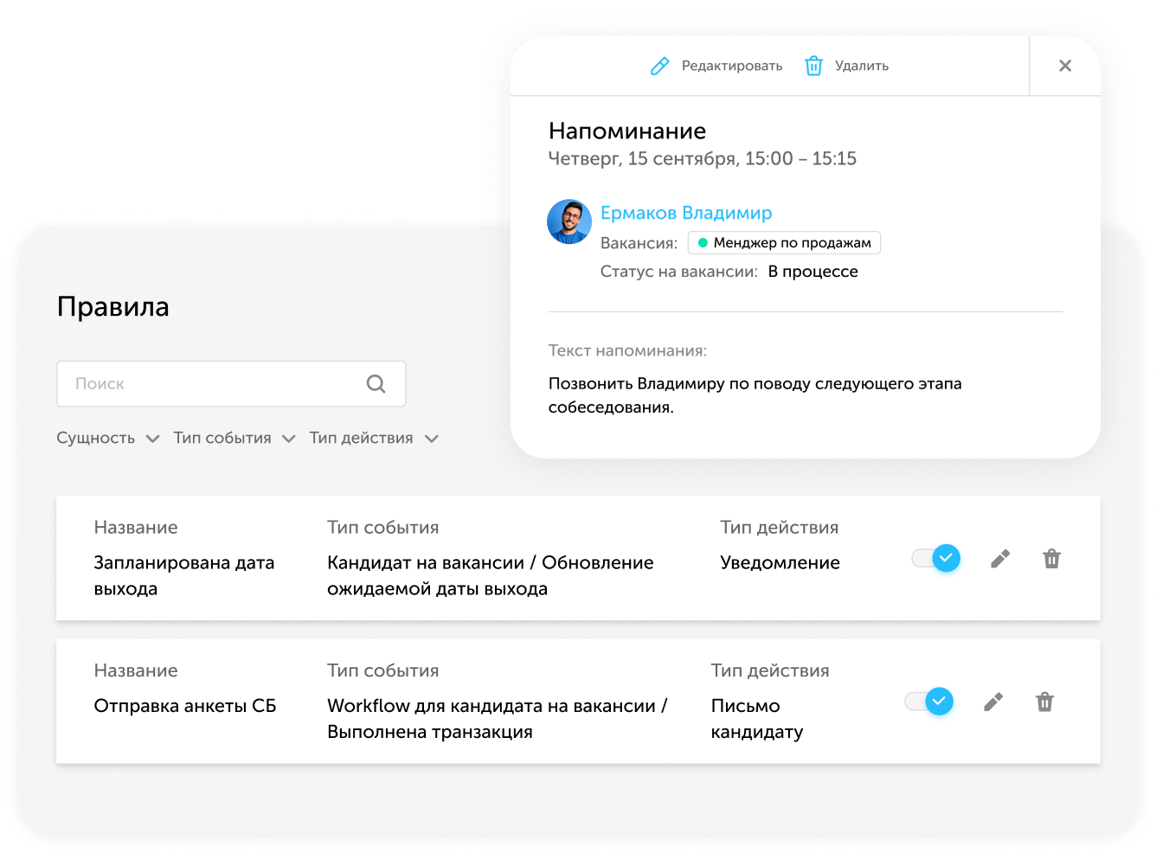Open the Тип действия filter dropdown
The image size is (1156, 853).
click(374, 439)
